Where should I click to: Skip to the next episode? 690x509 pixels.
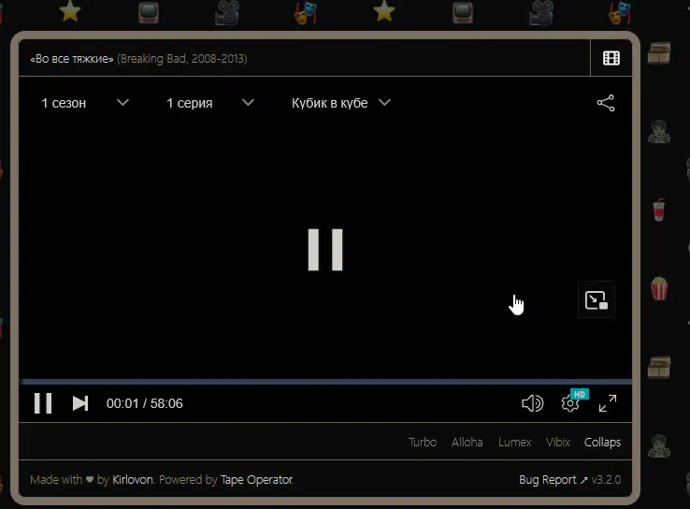[80, 403]
